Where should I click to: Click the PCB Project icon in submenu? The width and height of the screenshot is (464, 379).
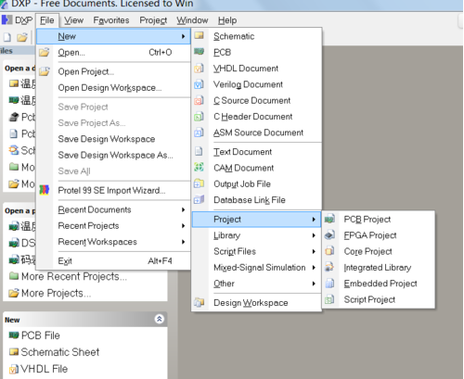(x=329, y=219)
